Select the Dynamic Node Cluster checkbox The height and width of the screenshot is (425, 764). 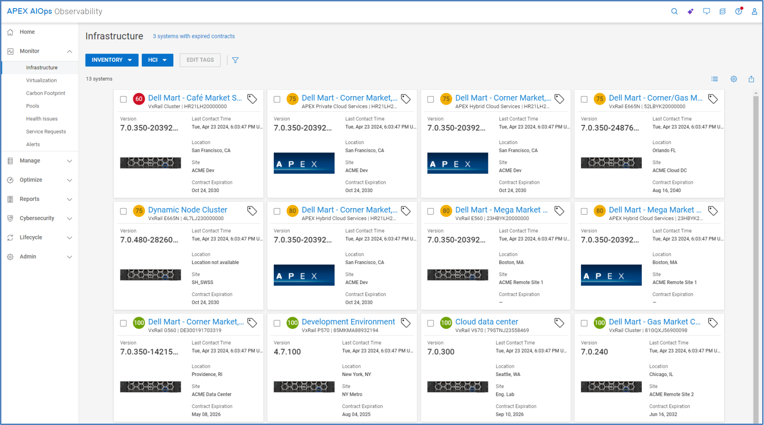124,211
